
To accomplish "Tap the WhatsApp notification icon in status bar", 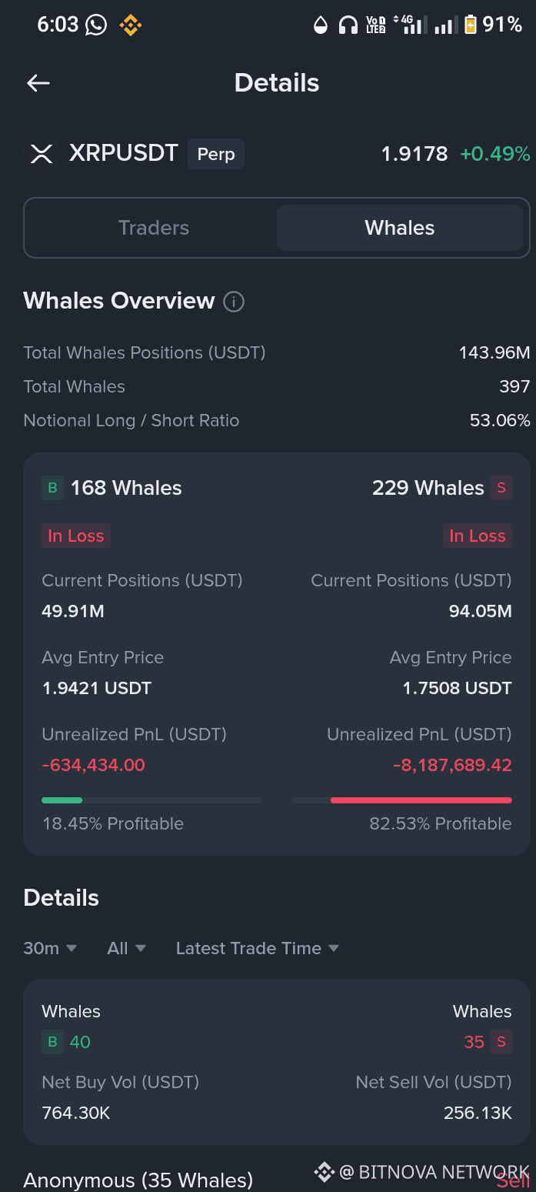I will [97, 25].
